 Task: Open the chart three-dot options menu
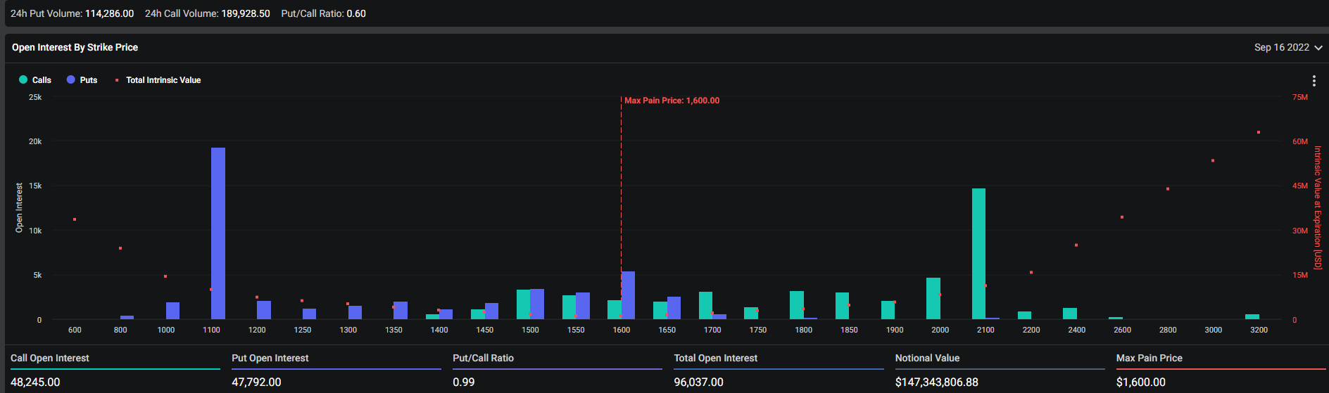coord(1314,81)
